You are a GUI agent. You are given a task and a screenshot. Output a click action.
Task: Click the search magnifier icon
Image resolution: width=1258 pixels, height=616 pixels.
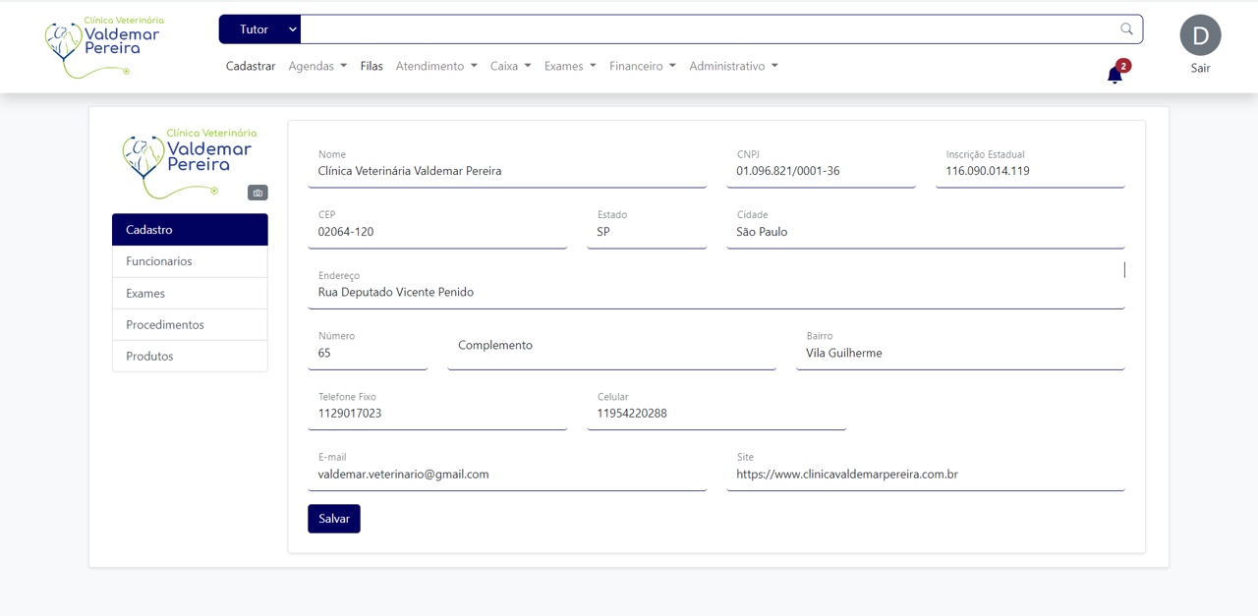(1126, 29)
